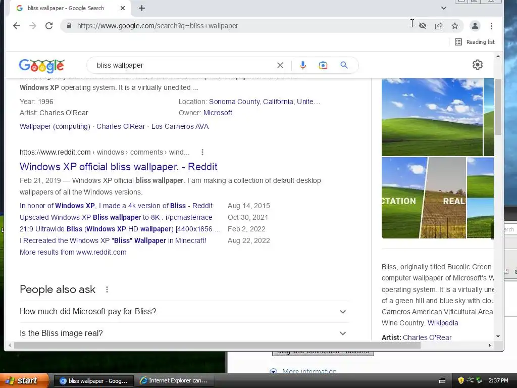Open Windows XP official bliss wallpaper Reddit result

(118, 167)
